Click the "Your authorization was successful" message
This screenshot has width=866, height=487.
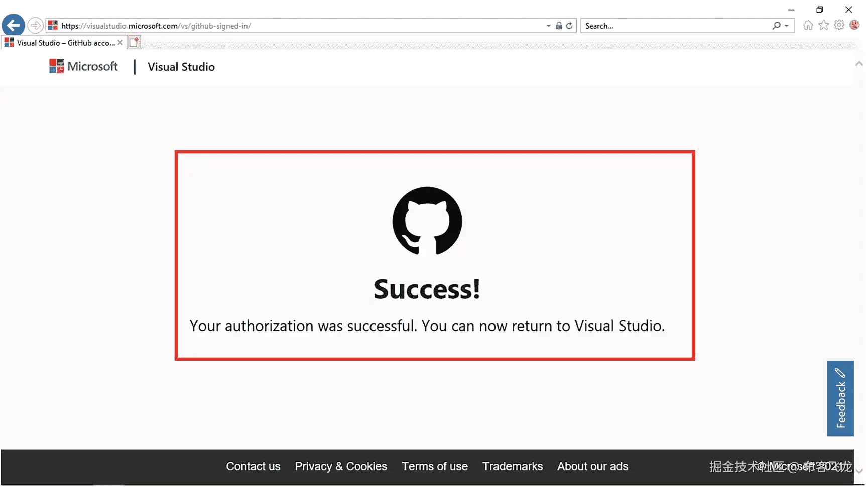pos(427,326)
